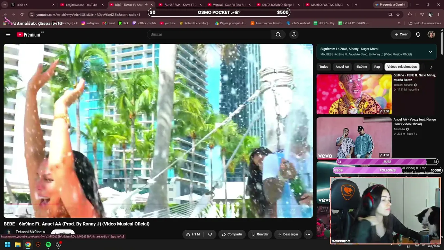Like the video with 9.1 M likes
This screenshot has height=250, width=444.
pyautogui.click(x=193, y=234)
